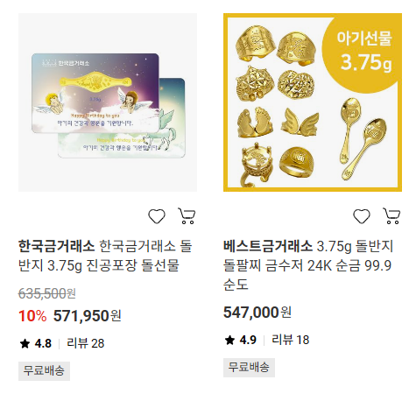Click 무료배송 badge under 한국금거래소 item
409x394 pixels.
(44, 371)
